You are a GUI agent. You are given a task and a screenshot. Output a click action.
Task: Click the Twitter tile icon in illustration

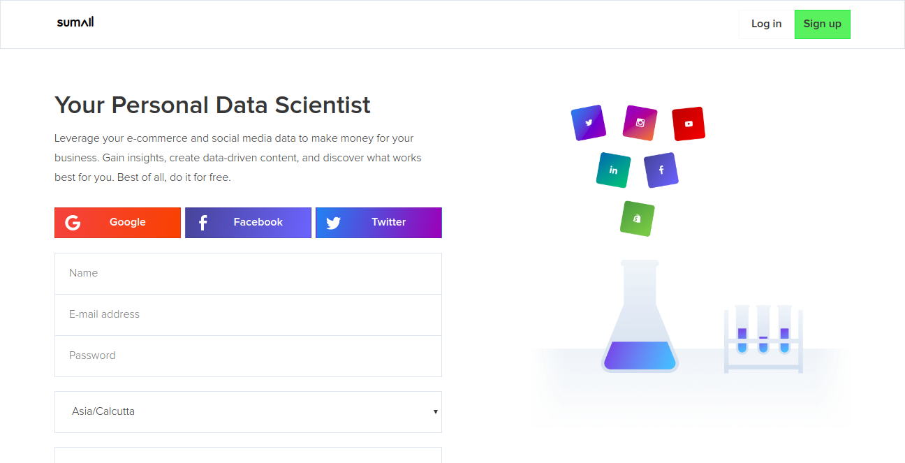click(588, 123)
